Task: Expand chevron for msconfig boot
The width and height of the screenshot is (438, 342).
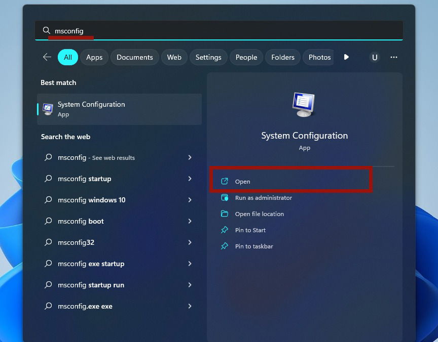Action: (x=190, y=221)
